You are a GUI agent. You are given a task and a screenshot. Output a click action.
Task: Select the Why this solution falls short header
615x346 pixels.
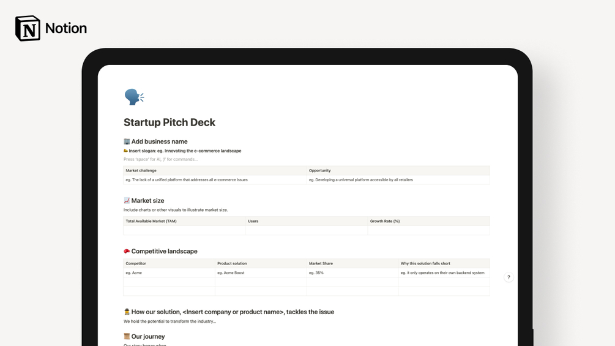coord(425,263)
